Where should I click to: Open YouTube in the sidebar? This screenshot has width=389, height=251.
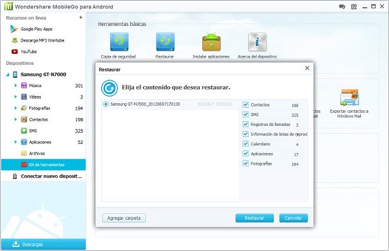point(25,52)
